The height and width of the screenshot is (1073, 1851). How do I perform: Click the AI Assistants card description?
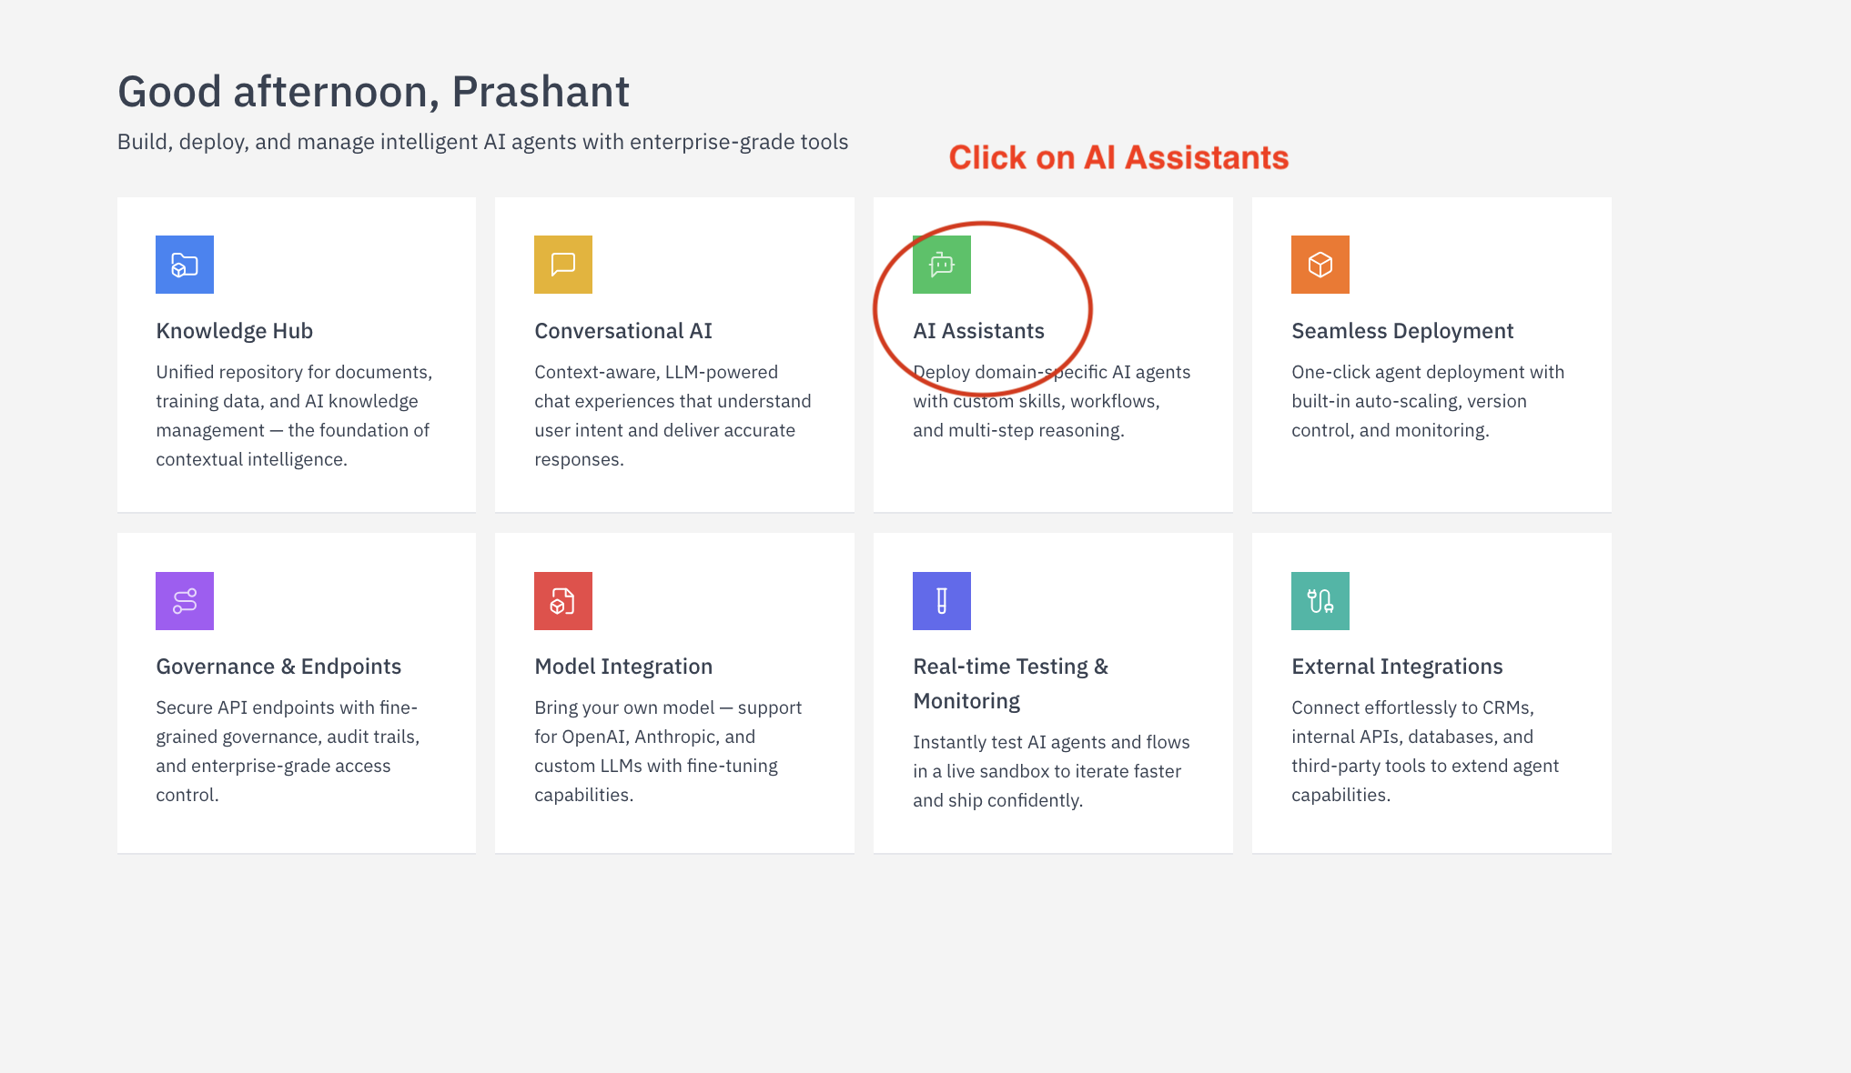tap(1051, 401)
